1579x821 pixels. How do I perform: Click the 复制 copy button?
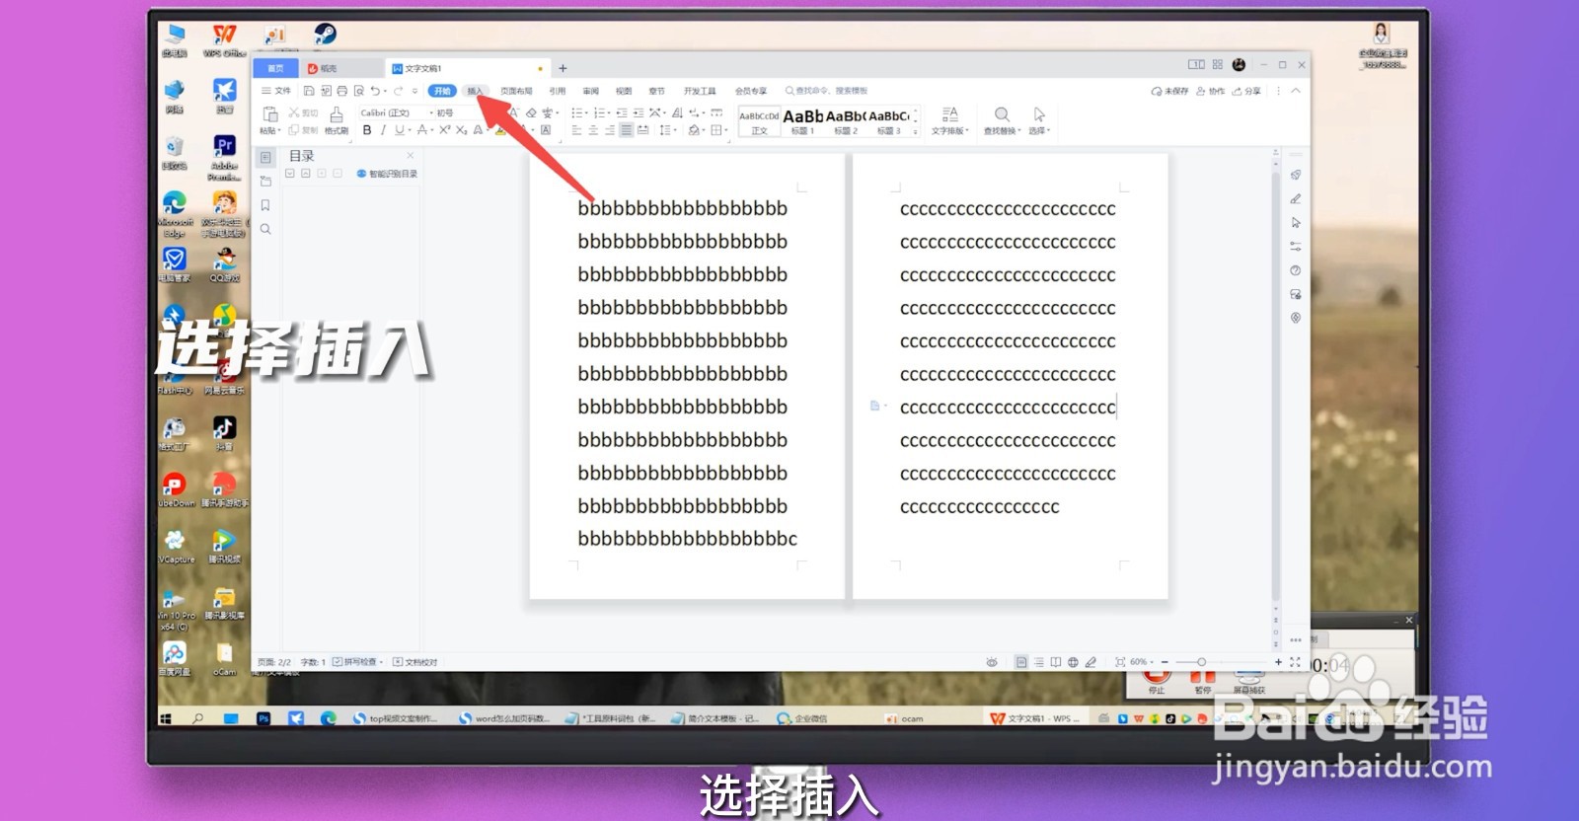pyautogui.click(x=303, y=130)
